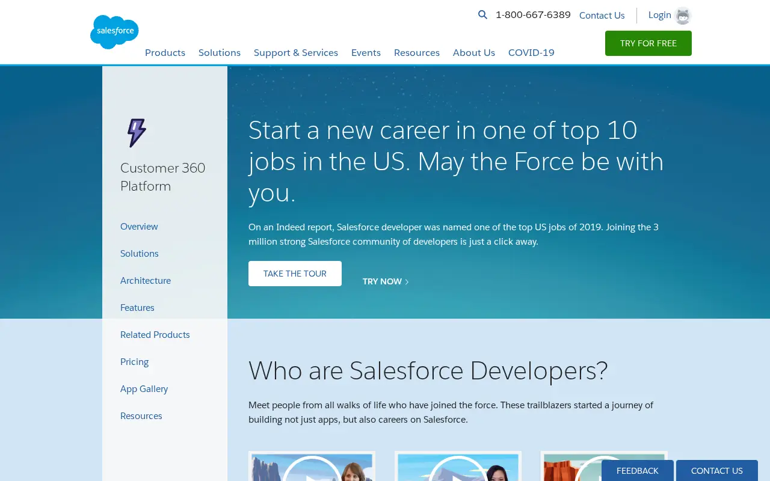The width and height of the screenshot is (770, 481).
Task: Open the Overview sidebar link
Action: (139, 227)
